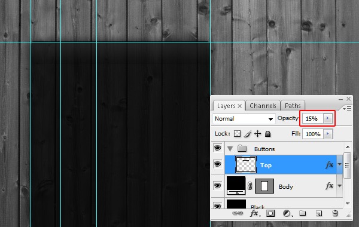Select the Top layer name

(x=266, y=165)
